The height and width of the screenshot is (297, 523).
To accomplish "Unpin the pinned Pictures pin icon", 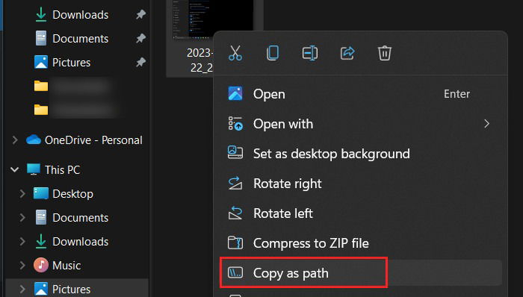I will coord(140,62).
